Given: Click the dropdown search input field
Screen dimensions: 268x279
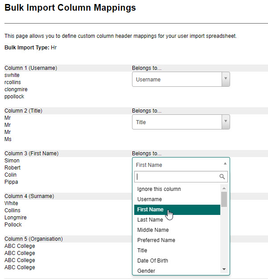Looking at the screenshot, I should [x=176, y=177].
